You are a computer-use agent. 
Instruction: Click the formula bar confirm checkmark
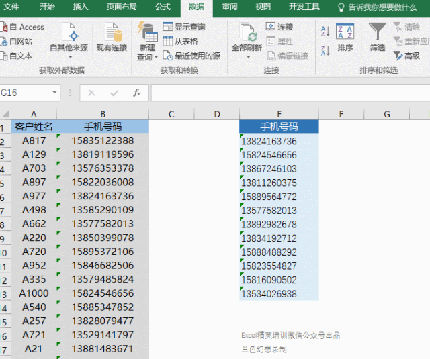(114, 93)
